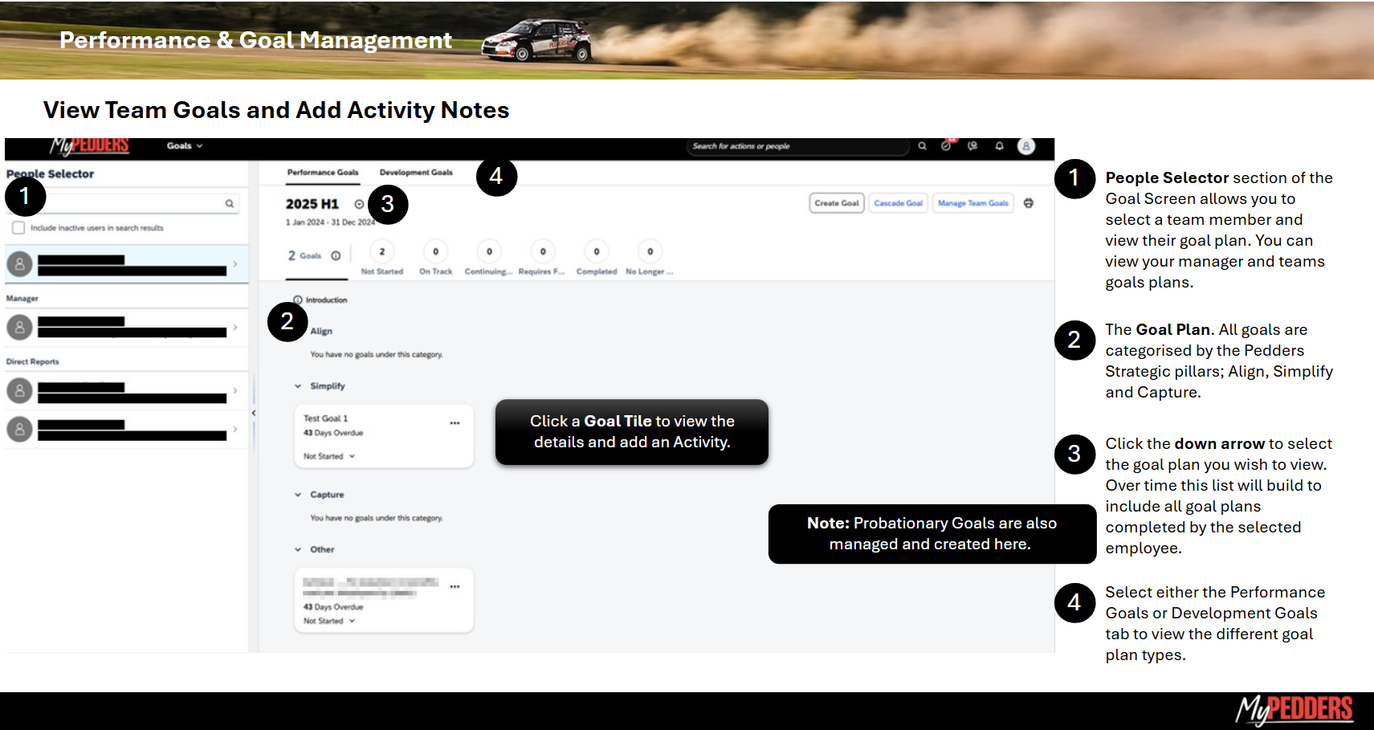This screenshot has height=730, width=1374.
Task: Open the notifications bell
Action: click(x=999, y=146)
